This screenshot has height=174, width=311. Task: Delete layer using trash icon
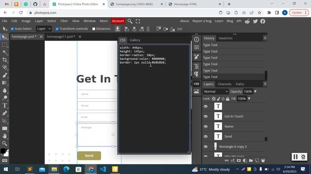263,160
